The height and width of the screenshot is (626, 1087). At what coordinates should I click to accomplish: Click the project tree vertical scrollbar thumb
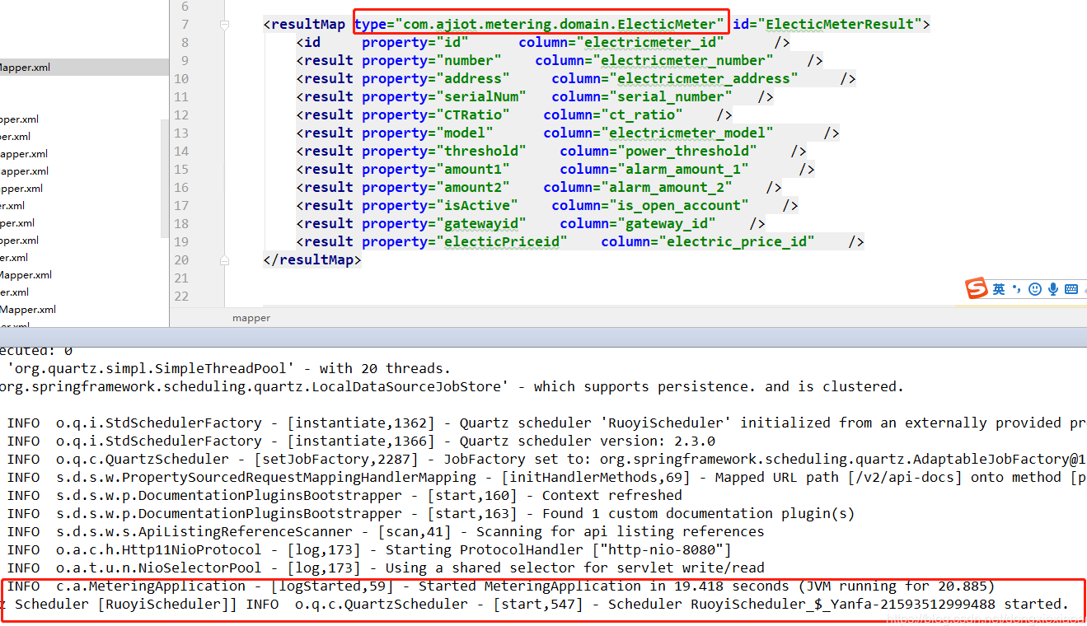point(165,179)
